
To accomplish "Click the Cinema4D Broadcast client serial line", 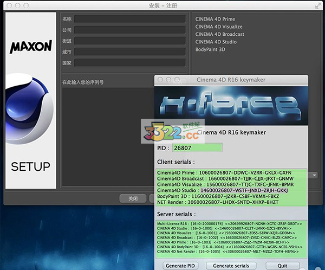I will (225, 178).
